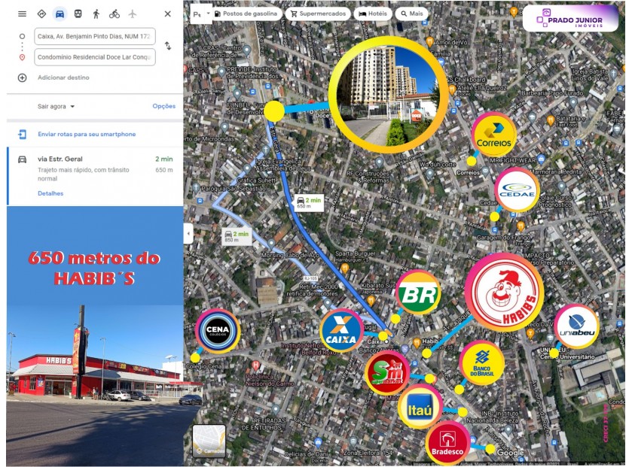Click the CENA Colégios logo

tap(218, 331)
